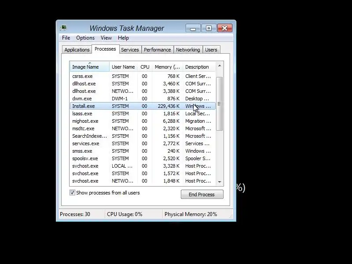The height and width of the screenshot is (264, 352).
Task: Select svchost.exe with 1,848 K memory
Action: (143, 181)
